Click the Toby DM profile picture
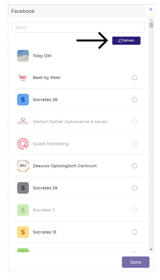The height and width of the screenshot is (280, 160). pyautogui.click(x=23, y=56)
